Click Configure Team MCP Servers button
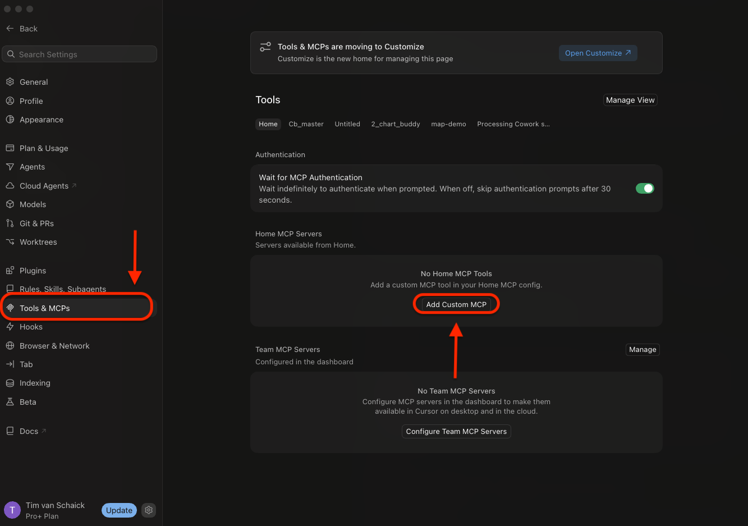Screen dimensions: 748x526 (x=456, y=431)
